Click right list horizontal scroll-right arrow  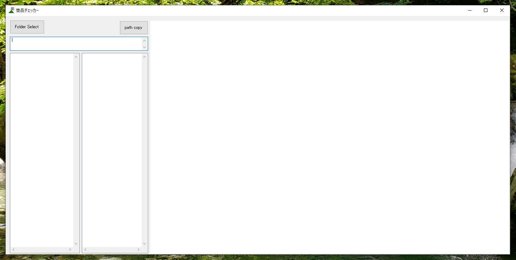click(x=139, y=250)
